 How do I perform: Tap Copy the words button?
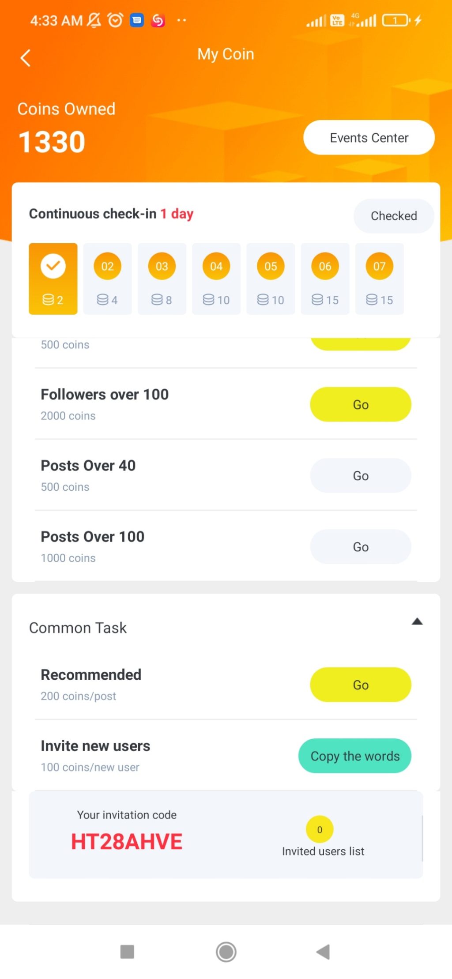click(355, 756)
